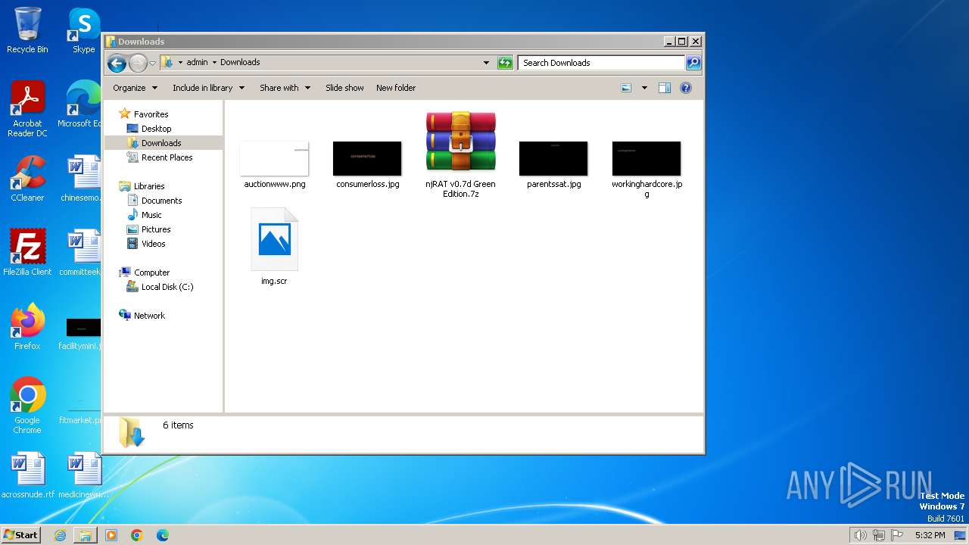The height and width of the screenshot is (545, 969).
Task: Open the Start menu
Action: tap(20, 534)
